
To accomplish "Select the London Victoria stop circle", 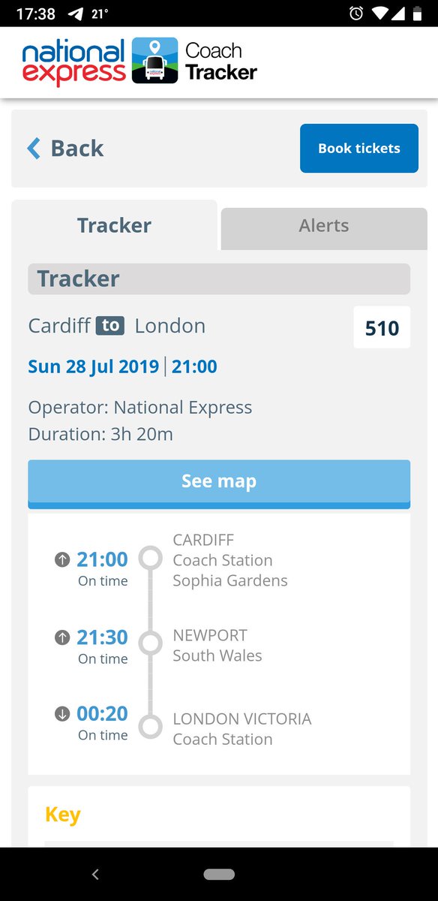I will [151, 727].
